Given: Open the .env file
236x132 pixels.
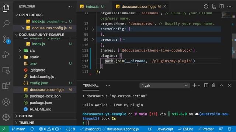Looking at the screenshot, I should pos(45,63).
